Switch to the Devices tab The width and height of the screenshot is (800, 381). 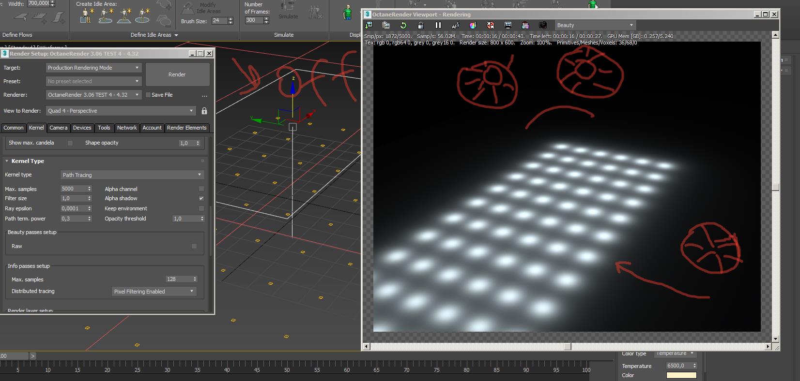[82, 128]
